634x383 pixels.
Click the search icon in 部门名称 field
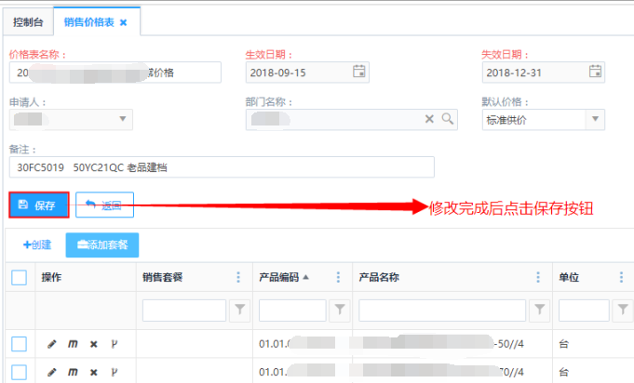[x=447, y=119]
